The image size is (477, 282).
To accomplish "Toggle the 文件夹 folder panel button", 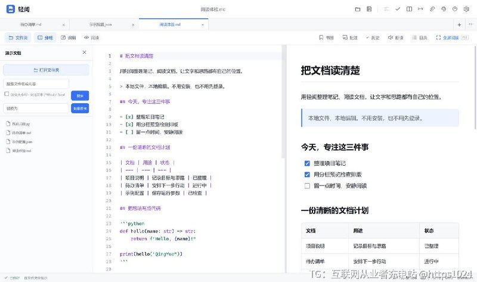I will [18, 38].
